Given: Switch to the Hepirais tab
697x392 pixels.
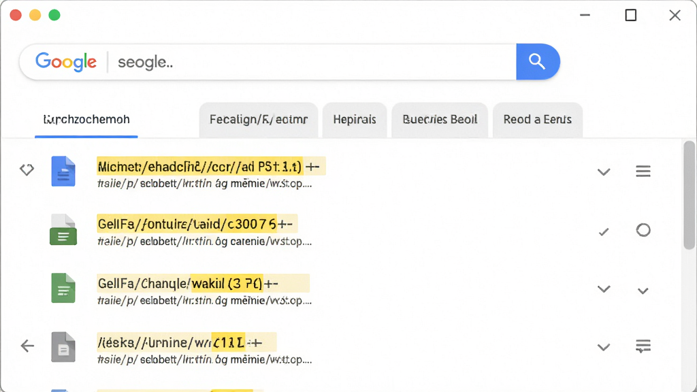Looking at the screenshot, I should pos(355,120).
